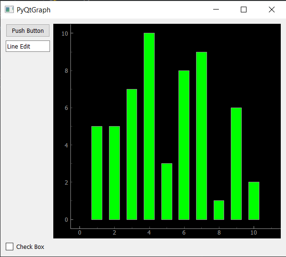Click the bar of height 8 at x=6
The width and height of the screenshot is (286, 257).
pyautogui.click(x=184, y=145)
